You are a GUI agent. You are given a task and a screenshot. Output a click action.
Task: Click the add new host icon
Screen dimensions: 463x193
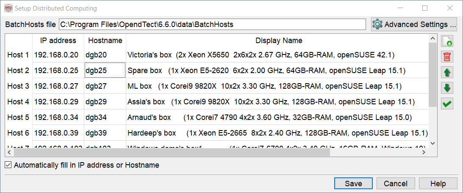447,41
